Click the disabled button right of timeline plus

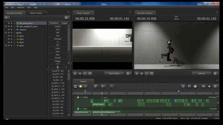(x=112, y=86)
